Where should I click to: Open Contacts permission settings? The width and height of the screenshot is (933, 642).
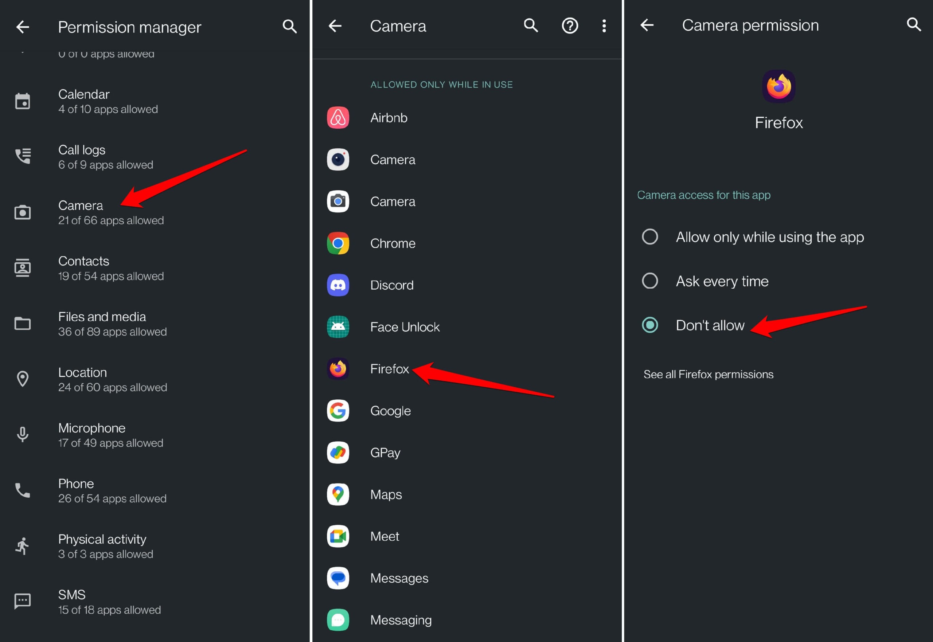pos(111,267)
